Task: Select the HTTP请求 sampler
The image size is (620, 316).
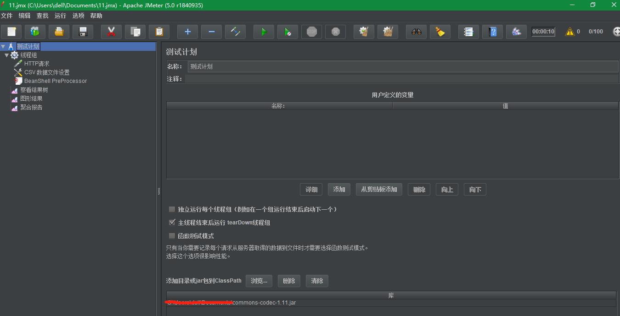Action: pyautogui.click(x=37, y=64)
